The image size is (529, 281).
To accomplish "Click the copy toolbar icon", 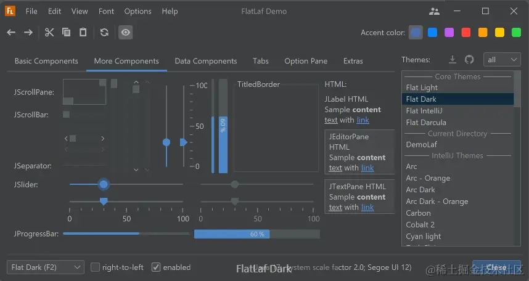I will (66, 32).
